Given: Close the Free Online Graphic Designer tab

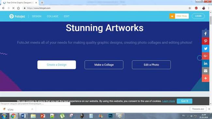Looking at the screenshot, I should pyautogui.click(x=36, y=3).
